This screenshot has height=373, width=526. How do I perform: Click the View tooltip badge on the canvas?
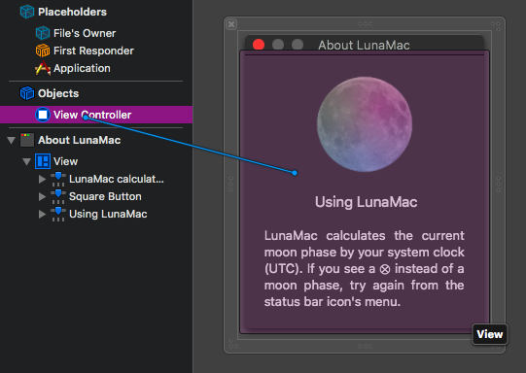pos(490,334)
